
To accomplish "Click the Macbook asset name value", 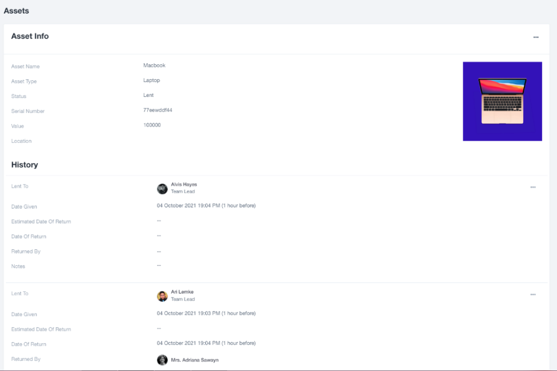I will coord(154,66).
